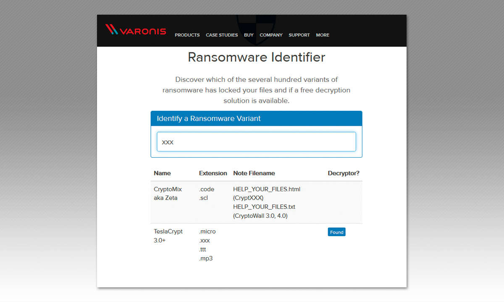Click the .micro extension entry
Image resolution: width=504 pixels, height=302 pixels.
click(207, 232)
